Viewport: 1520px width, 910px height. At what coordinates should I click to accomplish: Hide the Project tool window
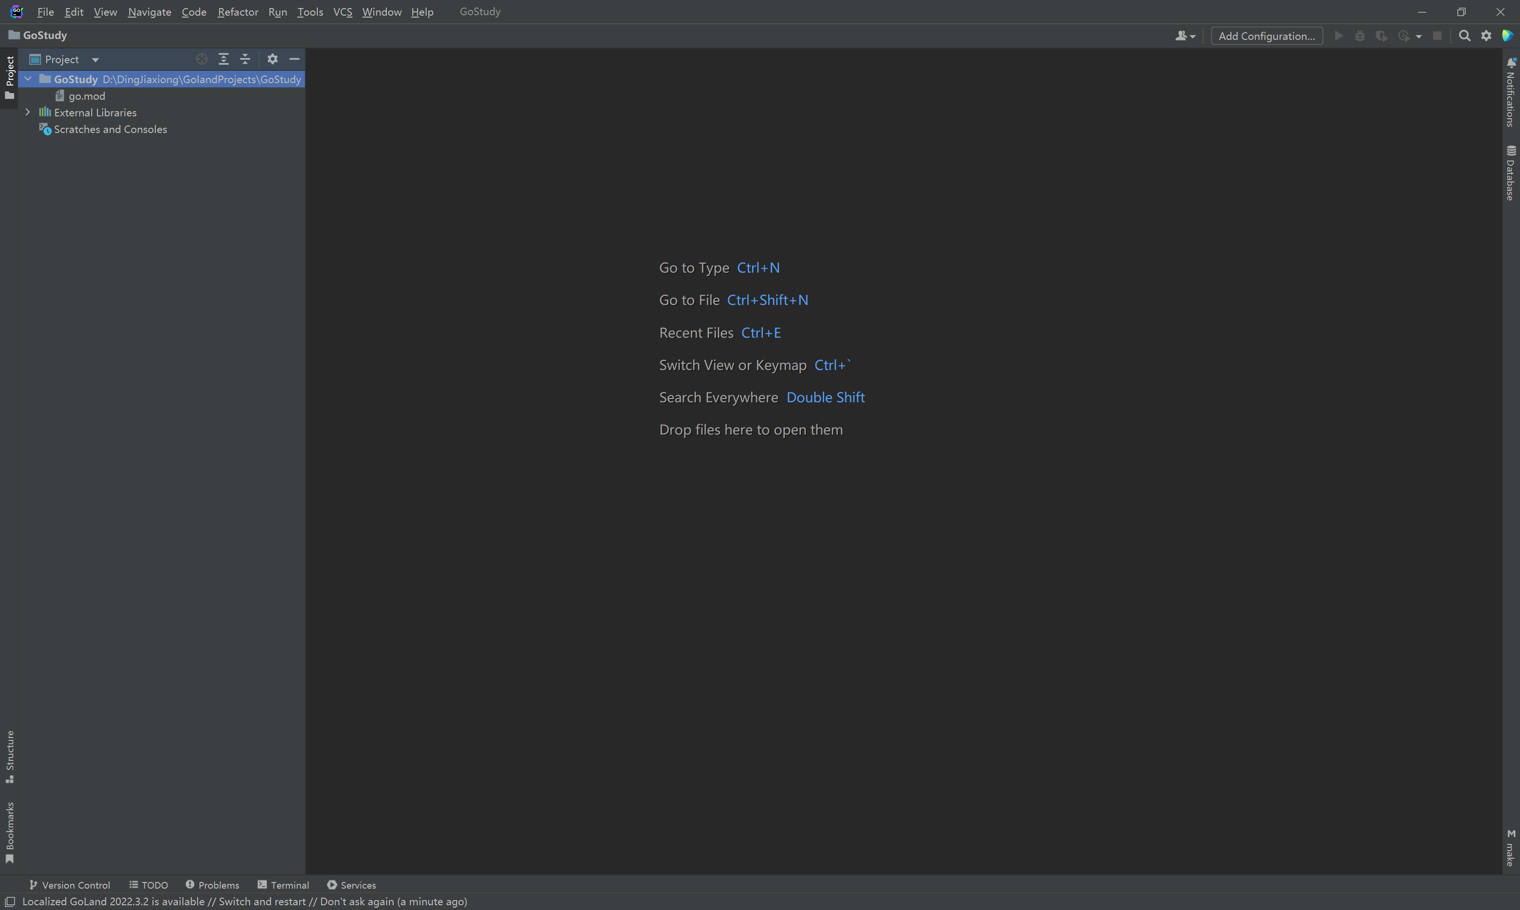pyautogui.click(x=294, y=59)
